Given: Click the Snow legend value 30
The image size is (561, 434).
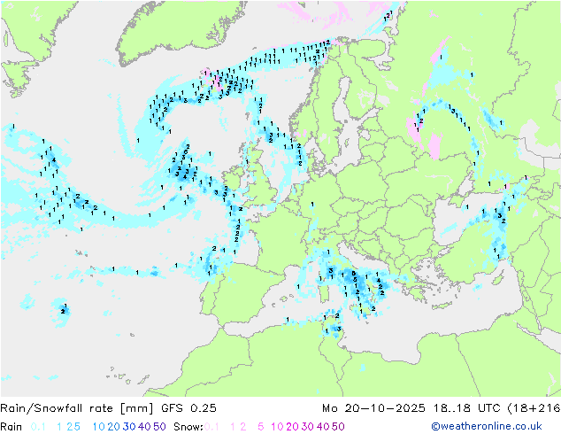Looking at the screenshot, I should 308,427.
